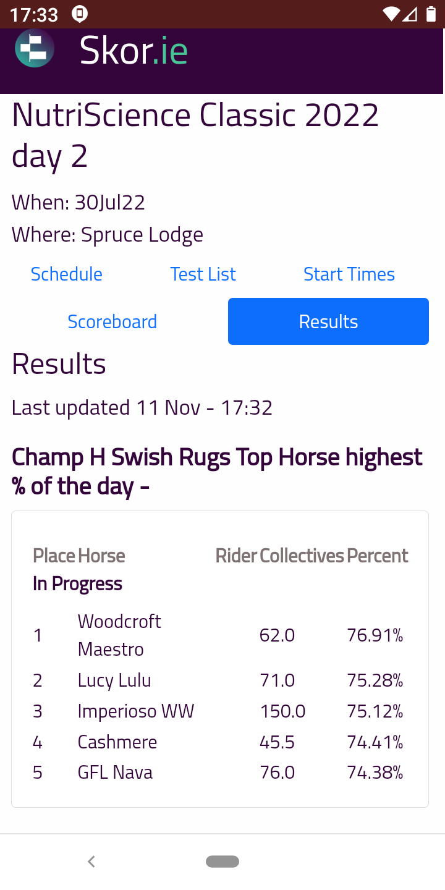Viewport: 445px width, 890px height.
Task: Tap the Skor.ie site title
Action: point(133,51)
